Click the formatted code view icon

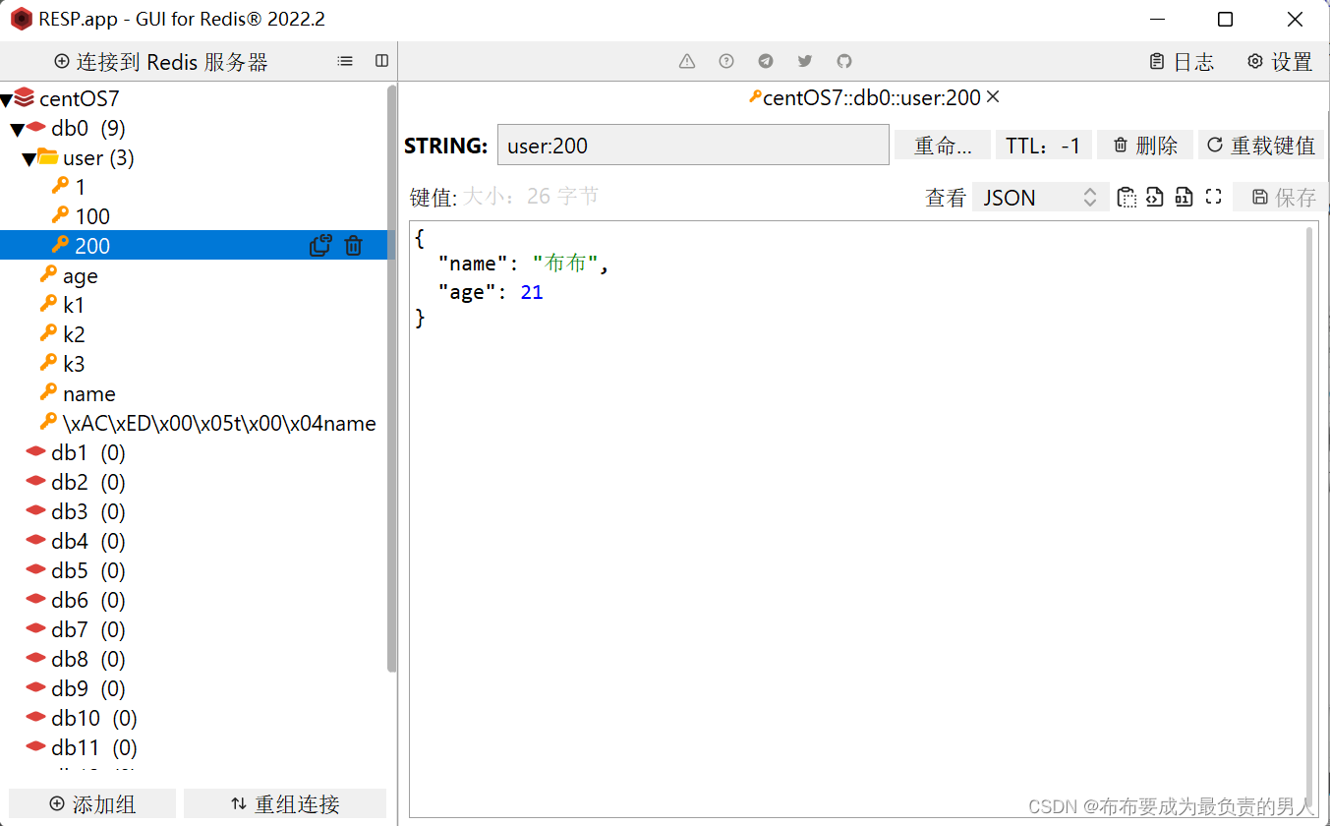1155,198
